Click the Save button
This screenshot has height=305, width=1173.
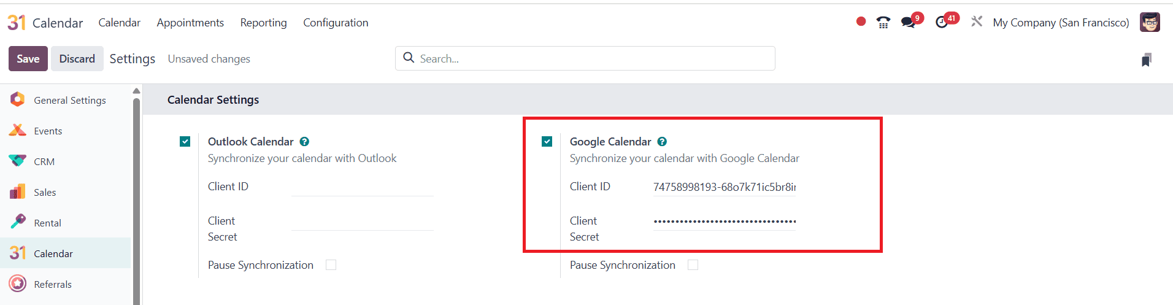pos(28,59)
